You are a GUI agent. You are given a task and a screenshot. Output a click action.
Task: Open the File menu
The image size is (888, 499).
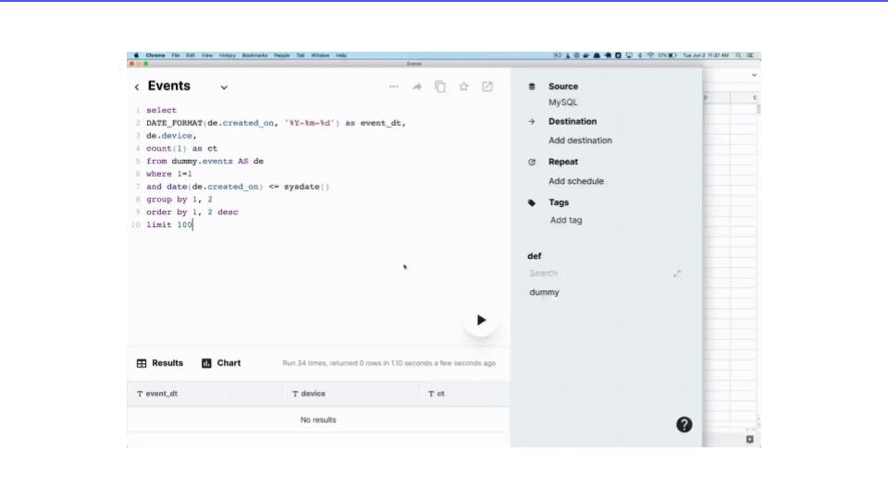(176, 55)
